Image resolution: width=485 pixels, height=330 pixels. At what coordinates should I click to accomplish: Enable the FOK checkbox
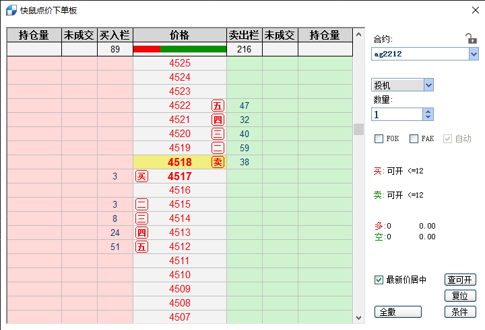tap(379, 138)
